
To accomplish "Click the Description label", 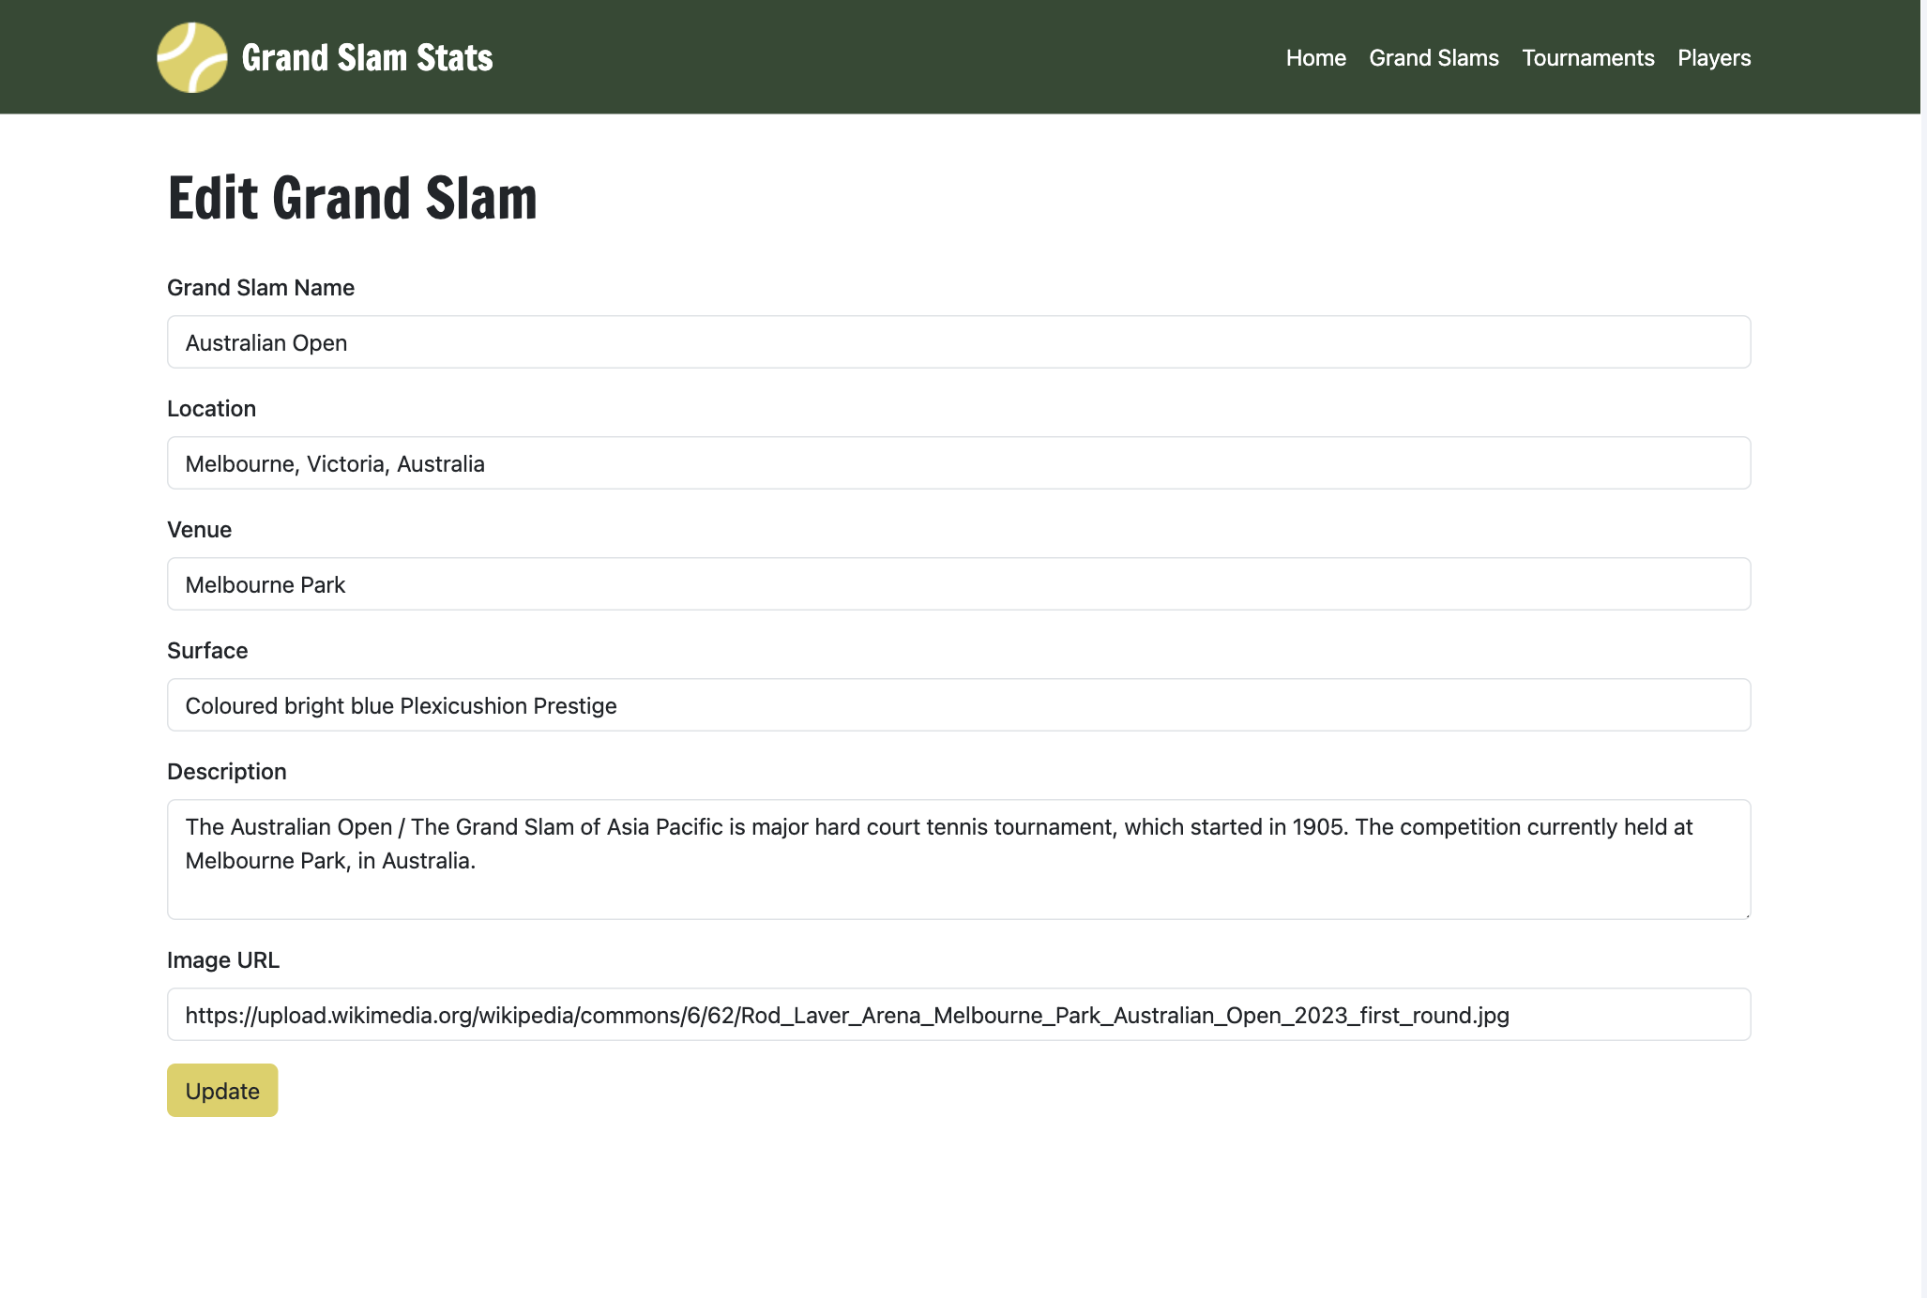I will pos(227,771).
